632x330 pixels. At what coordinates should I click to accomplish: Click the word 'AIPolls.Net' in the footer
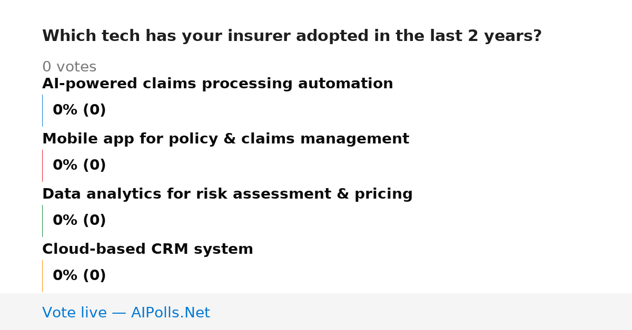171,313
